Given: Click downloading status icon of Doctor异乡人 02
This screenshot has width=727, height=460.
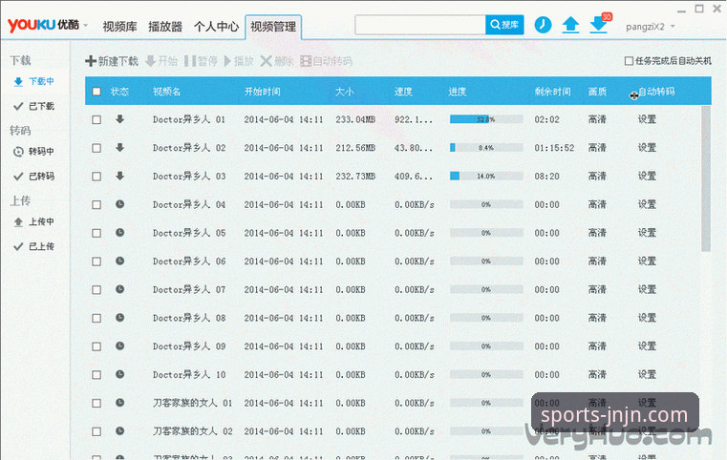Looking at the screenshot, I should pyautogui.click(x=119, y=147).
